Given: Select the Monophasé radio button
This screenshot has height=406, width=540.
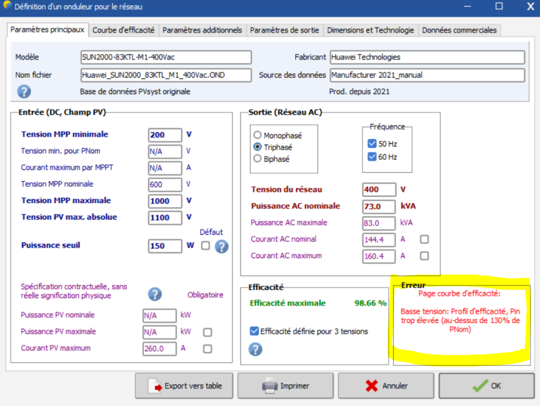Looking at the screenshot, I should point(258,136).
